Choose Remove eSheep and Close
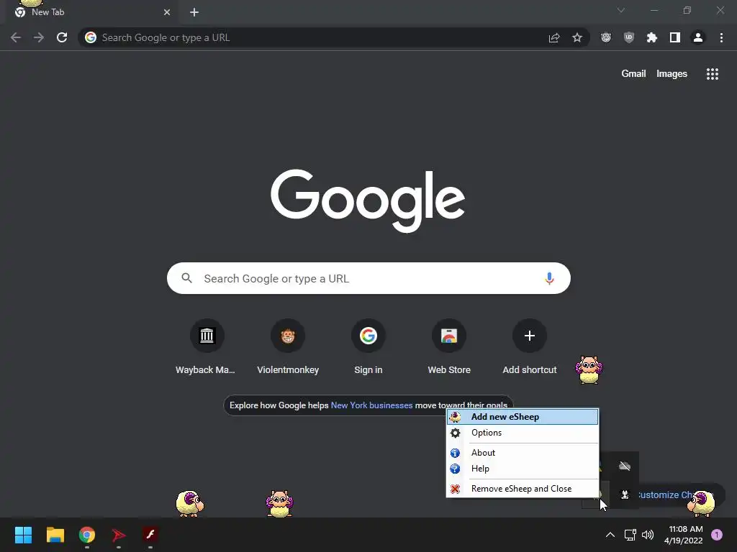This screenshot has height=552, width=737. pyautogui.click(x=523, y=489)
